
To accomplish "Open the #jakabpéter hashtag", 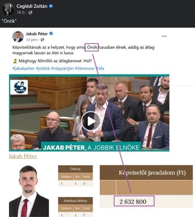I will pyautogui.click(x=23, y=68).
